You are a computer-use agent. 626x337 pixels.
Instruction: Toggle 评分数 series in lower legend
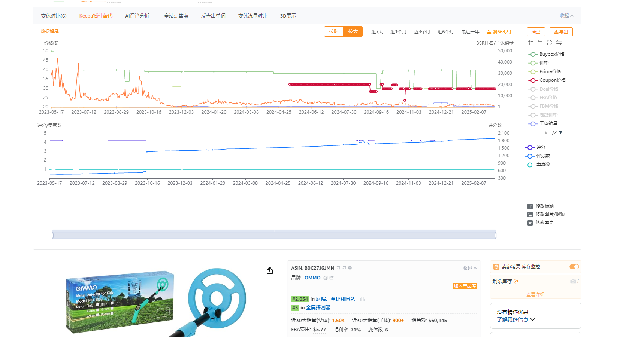pyautogui.click(x=538, y=156)
